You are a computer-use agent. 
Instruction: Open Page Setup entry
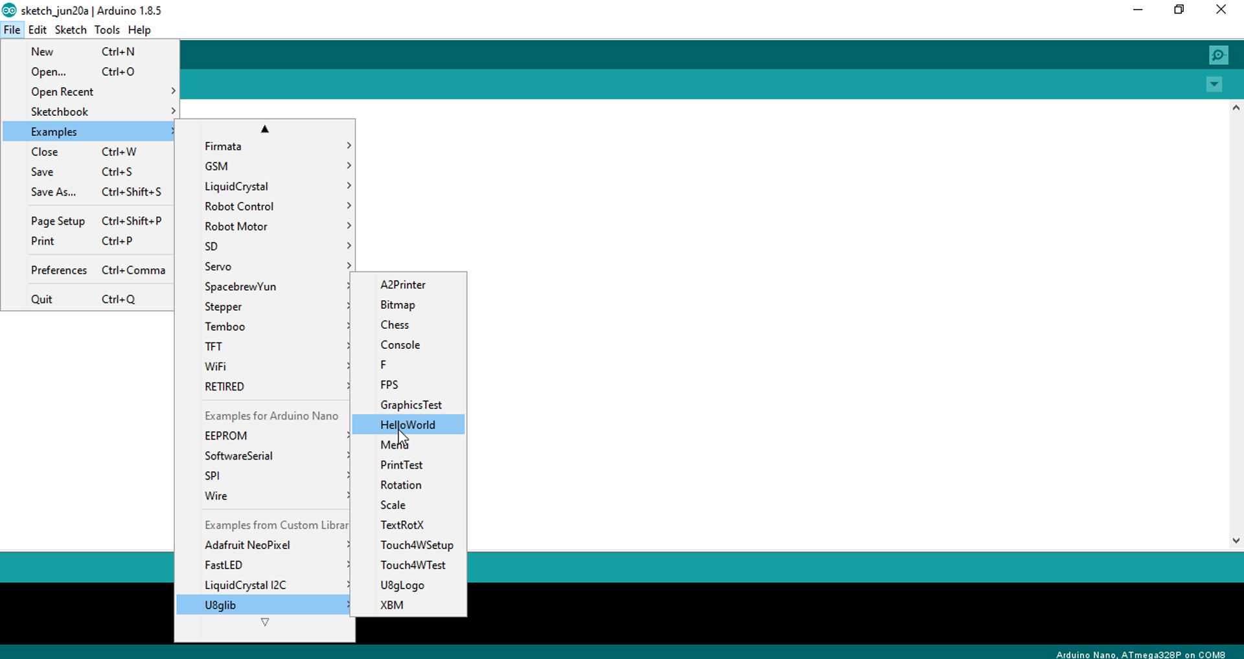point(88,221)
